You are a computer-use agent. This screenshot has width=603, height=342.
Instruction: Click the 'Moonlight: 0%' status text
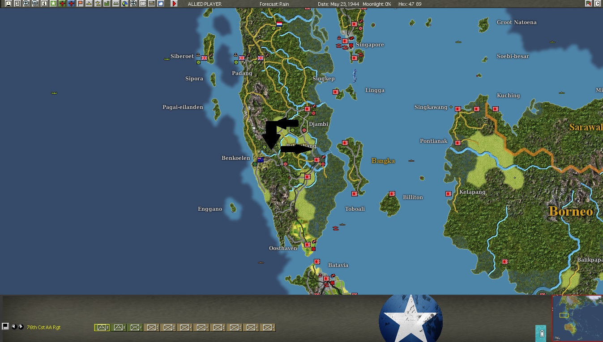tap(376, 4)
